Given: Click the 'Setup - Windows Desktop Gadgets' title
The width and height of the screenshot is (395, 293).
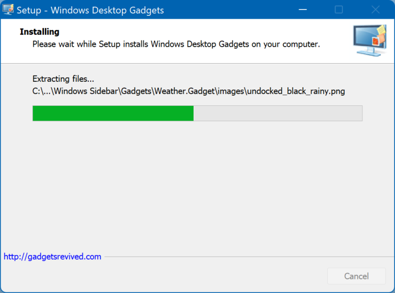Looking at the screenshot, I should (90, 10).
